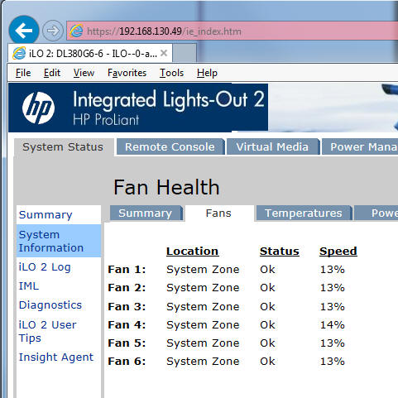Switch to the Virtual Media tab
The image size is (398, 398).
point(272,146)
